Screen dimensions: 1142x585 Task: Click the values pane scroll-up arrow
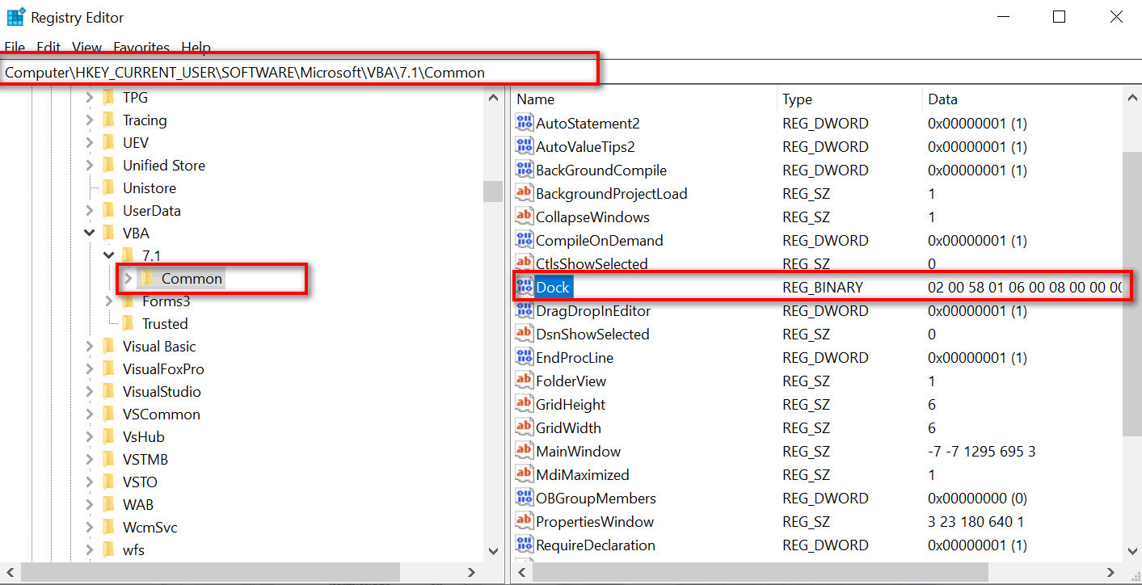pos(1132,98)
